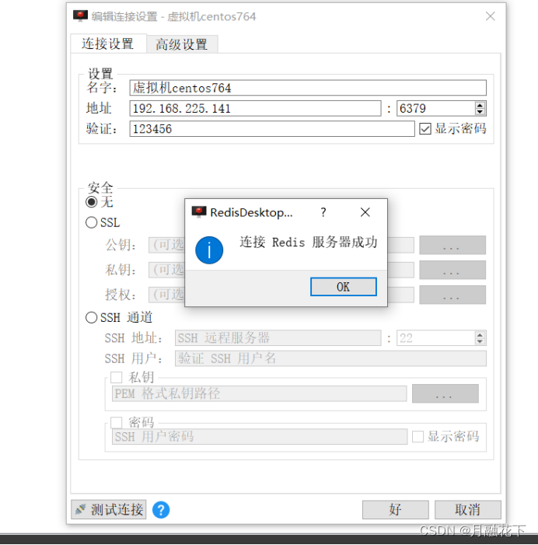538x545 pixels.
Task: Click the RedisDesktop dialog title icon
Action: click(199, 211)
